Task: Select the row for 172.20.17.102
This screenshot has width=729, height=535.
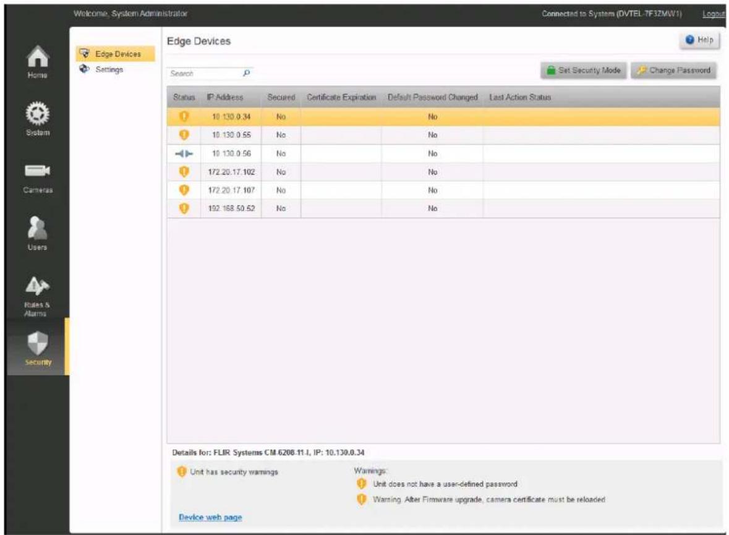Action: point(443,172)
